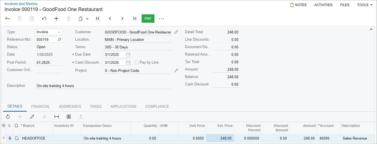This screenshot has height=144, width=377.
Task: Refresh the details grid
Action: click(x=8, y=117)
